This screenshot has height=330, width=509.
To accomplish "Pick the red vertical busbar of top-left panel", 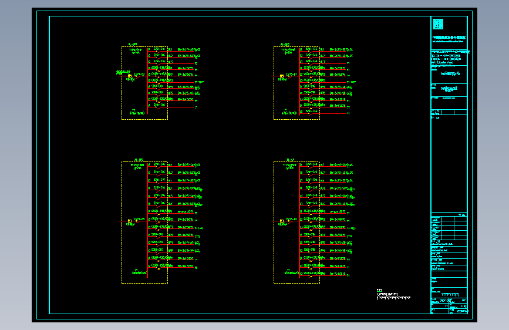I will pyautogui.click(x=147, y=80).
